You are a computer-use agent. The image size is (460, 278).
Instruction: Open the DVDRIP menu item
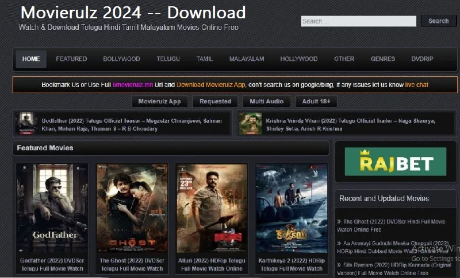(422, 59)
